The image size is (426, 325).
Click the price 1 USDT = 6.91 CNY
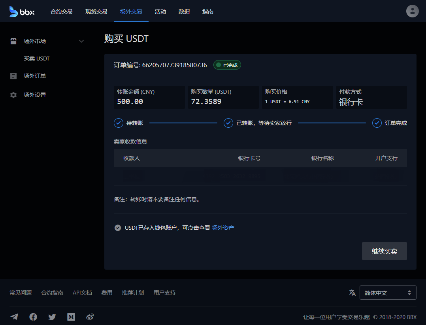click(287, 102)
